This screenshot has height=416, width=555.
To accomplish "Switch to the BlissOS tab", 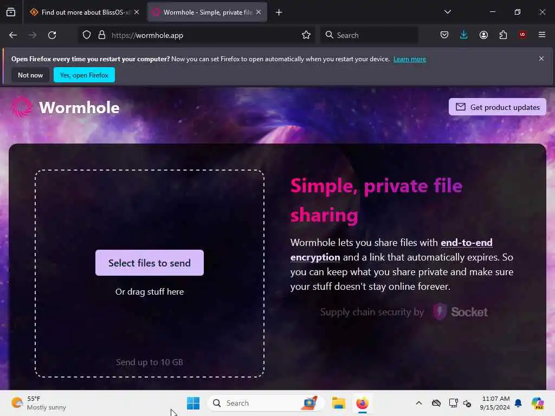I will [84, 12].
